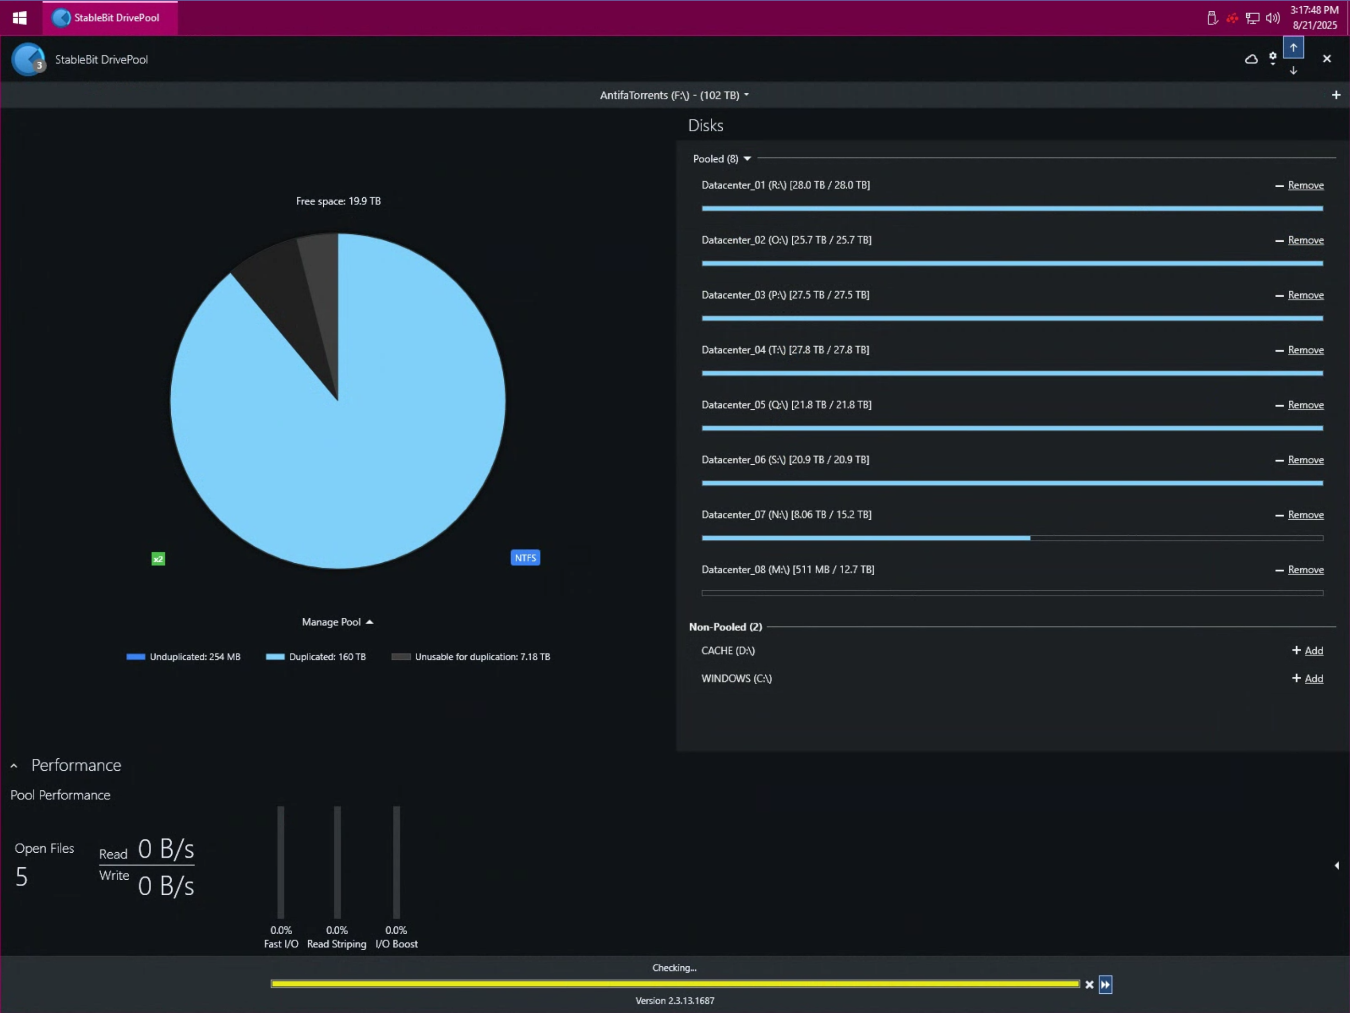Click the Duplicated legend color swatch
The image size is (1350, 1013).
coord(275,657)
